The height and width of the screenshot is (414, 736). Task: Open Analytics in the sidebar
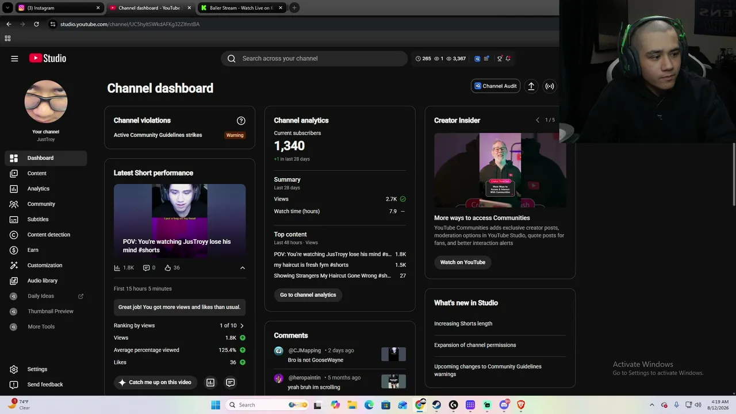click(x=46, y=189)
